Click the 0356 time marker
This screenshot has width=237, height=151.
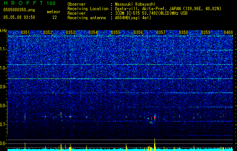(x=138, y=32)
